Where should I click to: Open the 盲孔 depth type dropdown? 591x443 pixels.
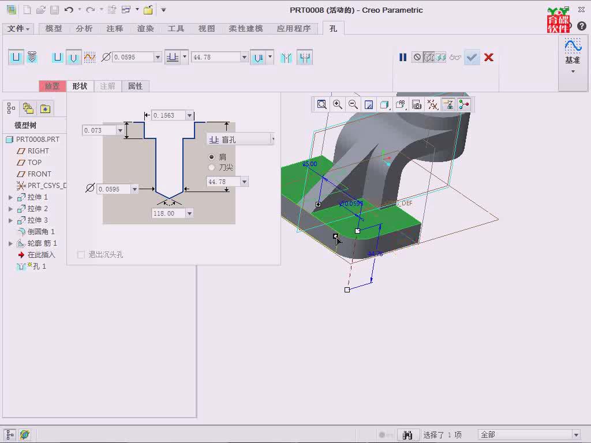(273, 140)
